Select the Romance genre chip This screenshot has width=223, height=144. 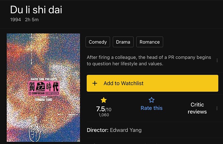(150, 42)
